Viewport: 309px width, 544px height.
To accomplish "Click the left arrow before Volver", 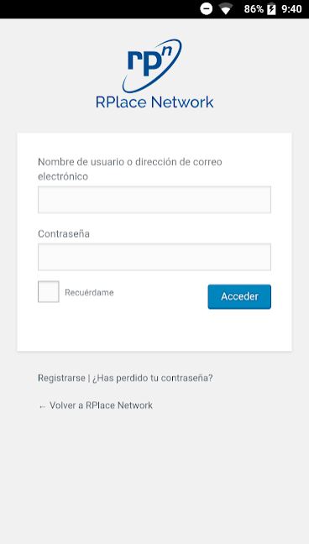I will (x=42, y=406).
